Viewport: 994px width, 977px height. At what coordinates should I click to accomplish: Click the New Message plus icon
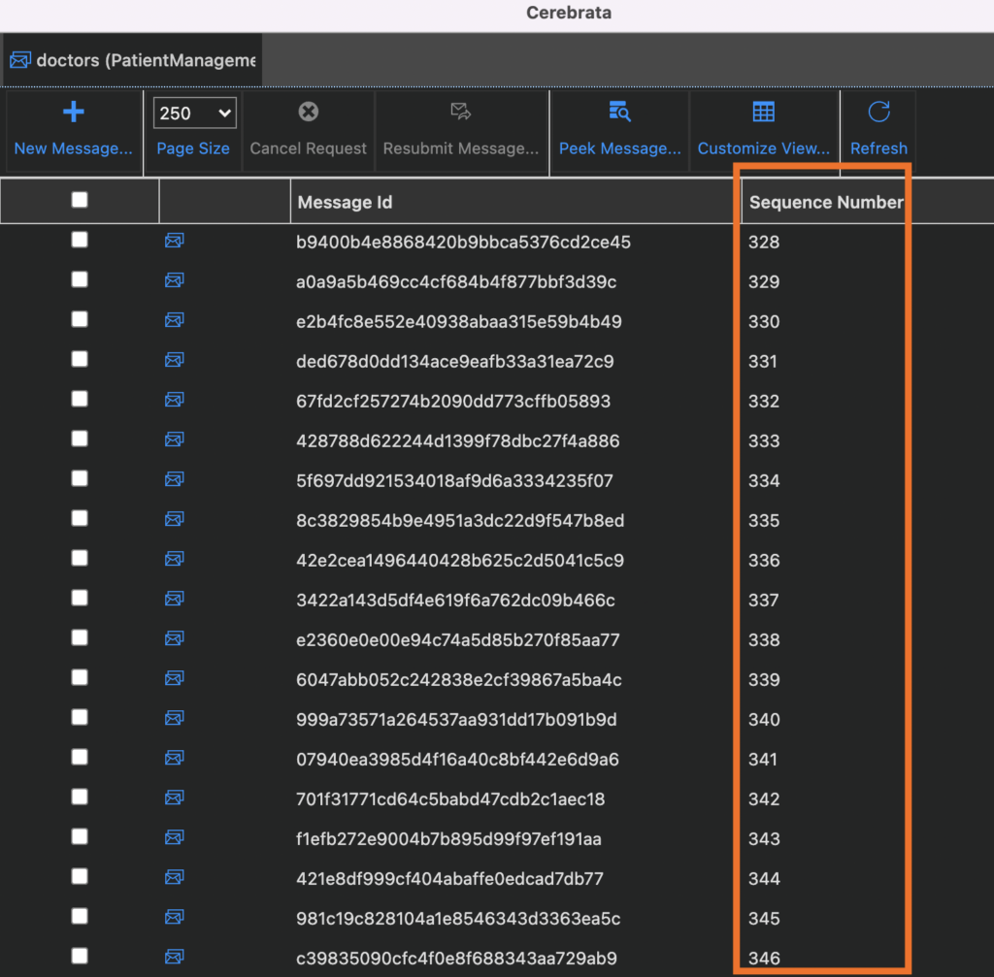74,113
